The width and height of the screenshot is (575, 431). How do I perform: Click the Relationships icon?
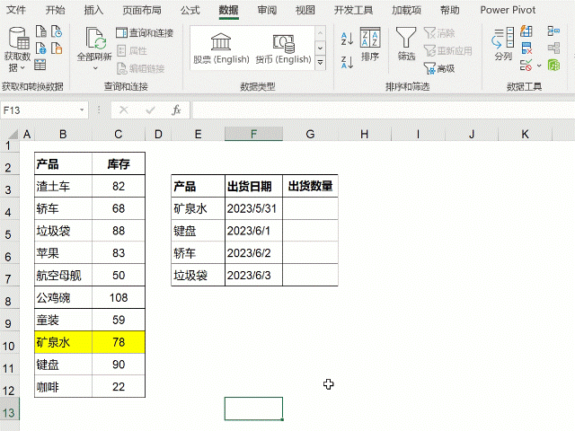click(x=553, y=48)
